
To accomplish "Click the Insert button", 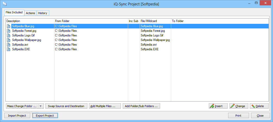I will coord(218,106).
